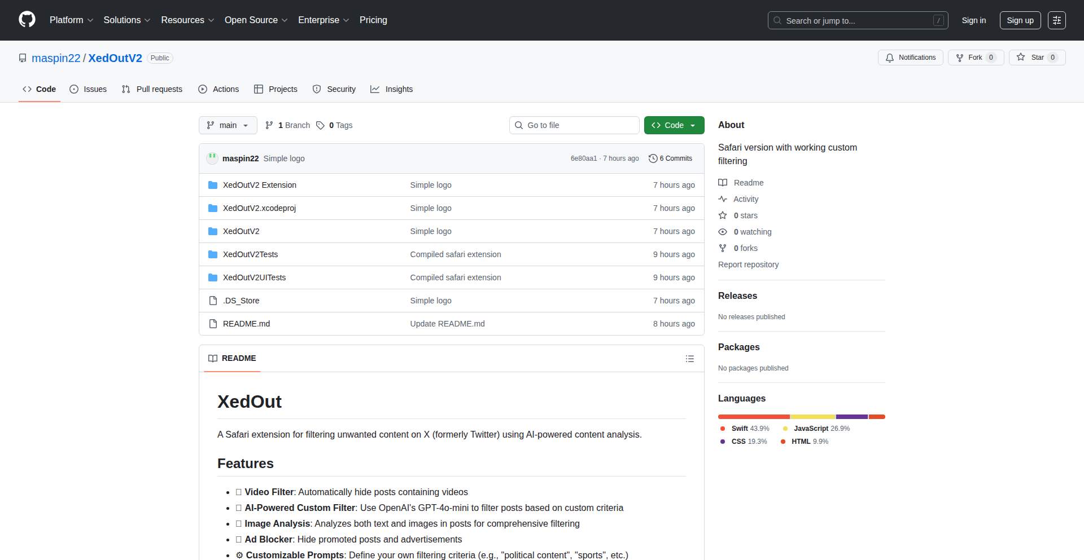Click the header menu icon beside Sign up

pos(1056,20)
